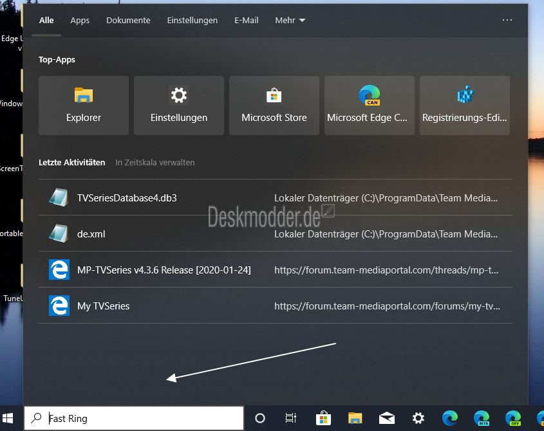The image size is (544, 431).
Task: Click forum threads/mp-t... URL text
Action: tap(386, 270)
